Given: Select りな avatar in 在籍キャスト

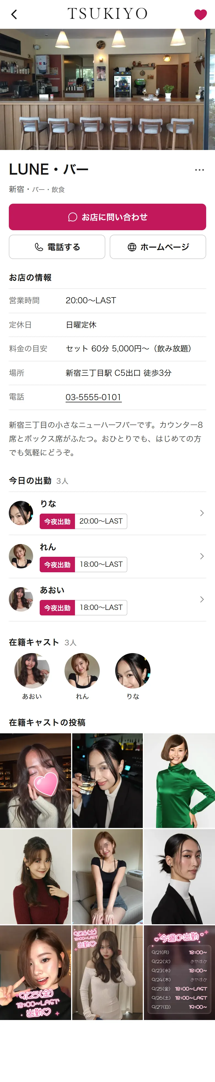Looking at the screenshot, I should (133, 671).
